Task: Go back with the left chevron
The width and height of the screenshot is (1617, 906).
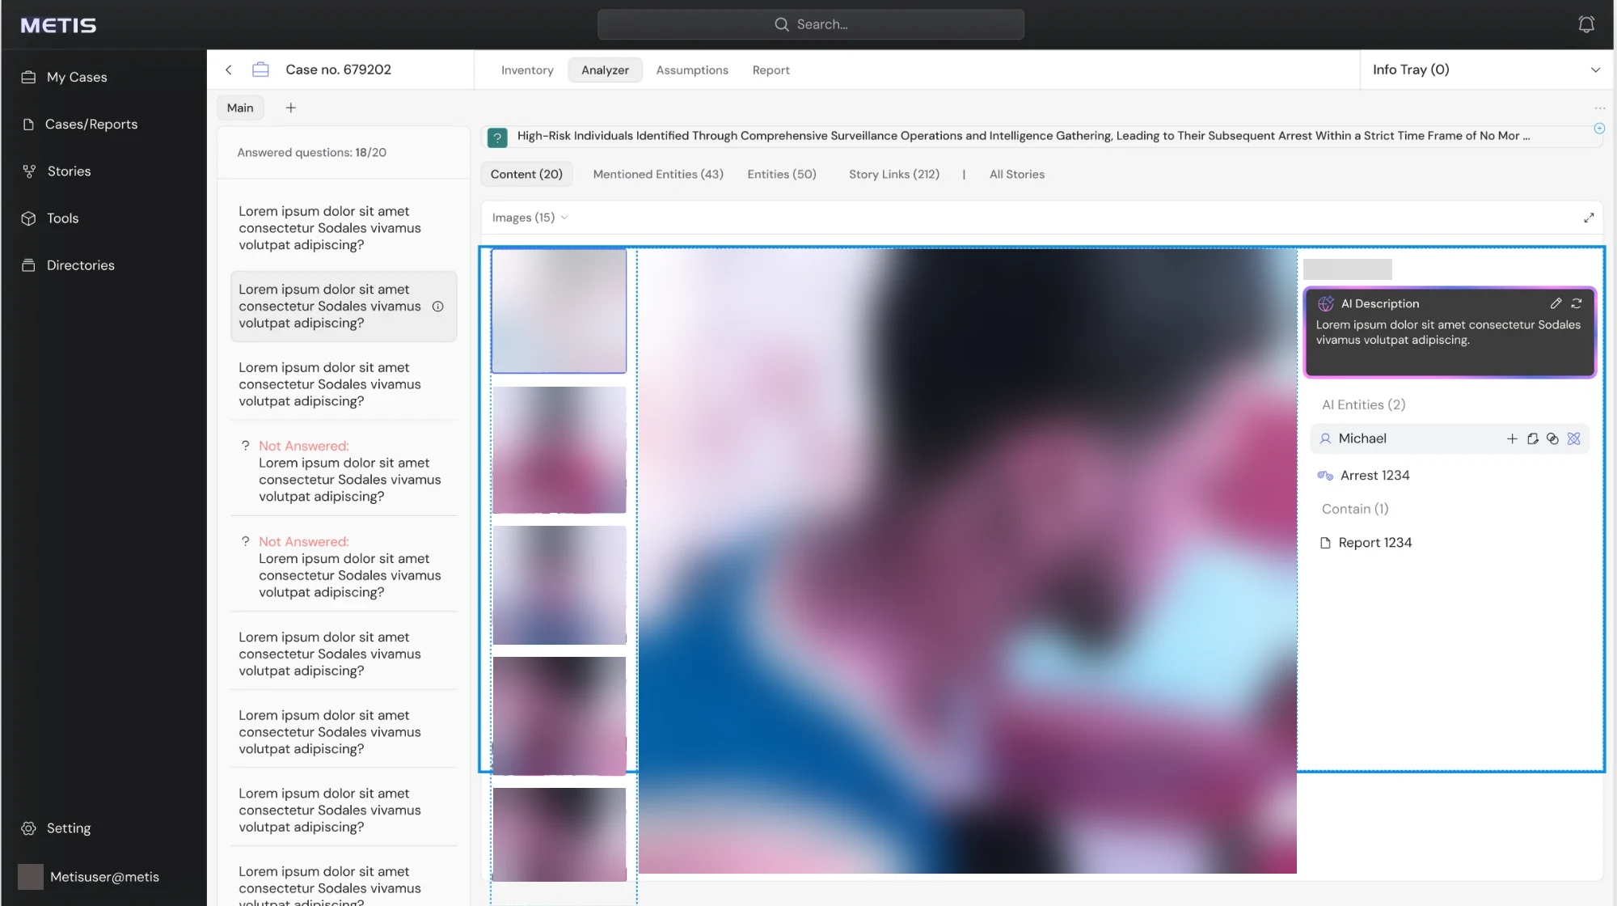Action: point(229,70)
